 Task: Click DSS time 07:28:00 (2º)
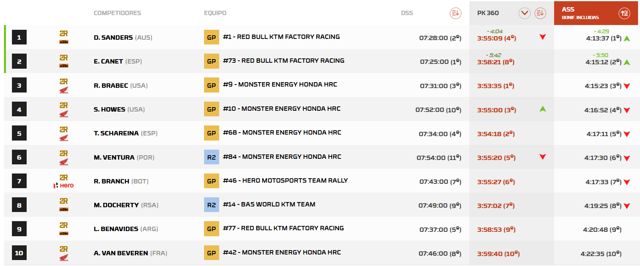[440, 38]
